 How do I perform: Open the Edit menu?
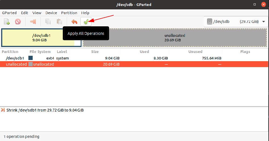[24, 13]
